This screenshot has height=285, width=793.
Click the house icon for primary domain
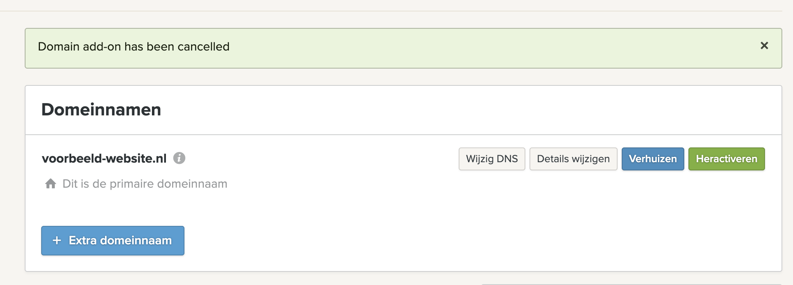click(51, 184)
